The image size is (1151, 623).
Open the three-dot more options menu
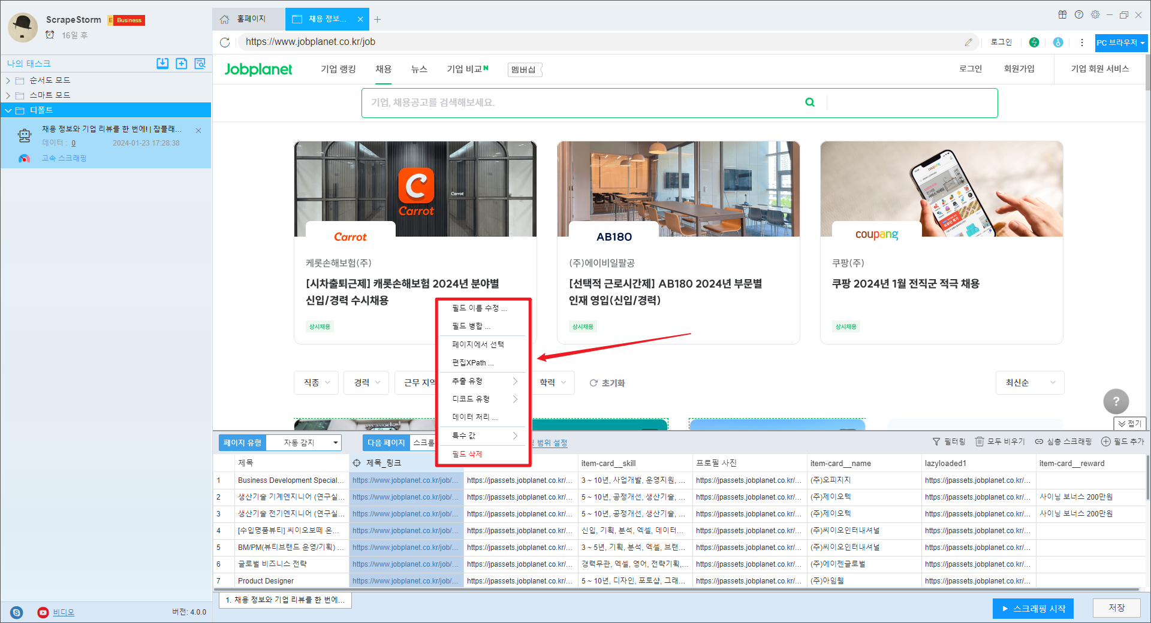(1082, 42)
